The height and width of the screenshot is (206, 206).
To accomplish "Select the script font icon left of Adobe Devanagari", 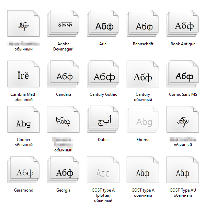I will coord(23,23).
